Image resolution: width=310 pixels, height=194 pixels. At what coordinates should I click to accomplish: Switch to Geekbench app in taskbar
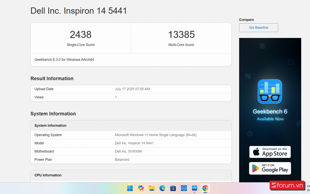click(x=195, y=188)
